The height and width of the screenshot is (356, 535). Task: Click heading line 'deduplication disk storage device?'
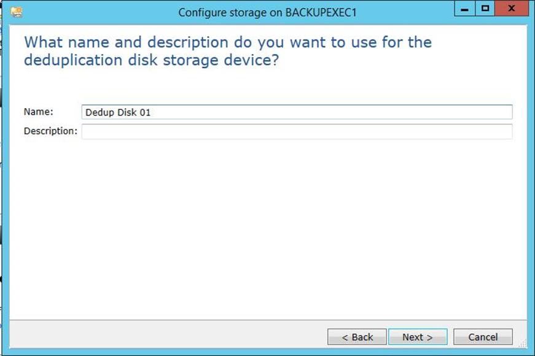pyautogui.click(x=152, y=60)
